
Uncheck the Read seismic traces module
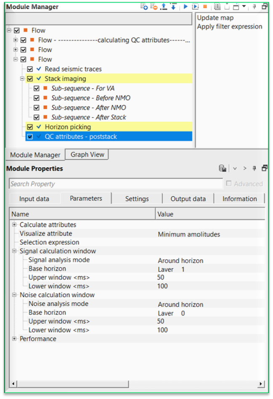point(30,69)
